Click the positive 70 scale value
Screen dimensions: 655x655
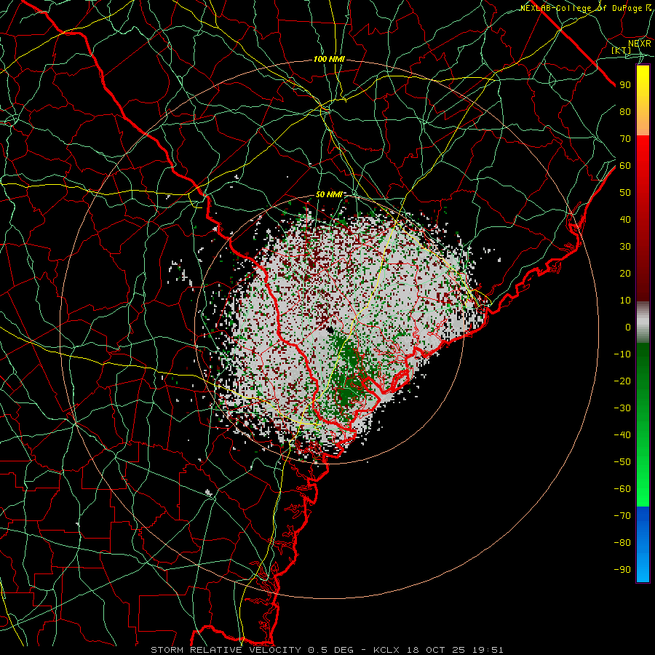[625, 139]
